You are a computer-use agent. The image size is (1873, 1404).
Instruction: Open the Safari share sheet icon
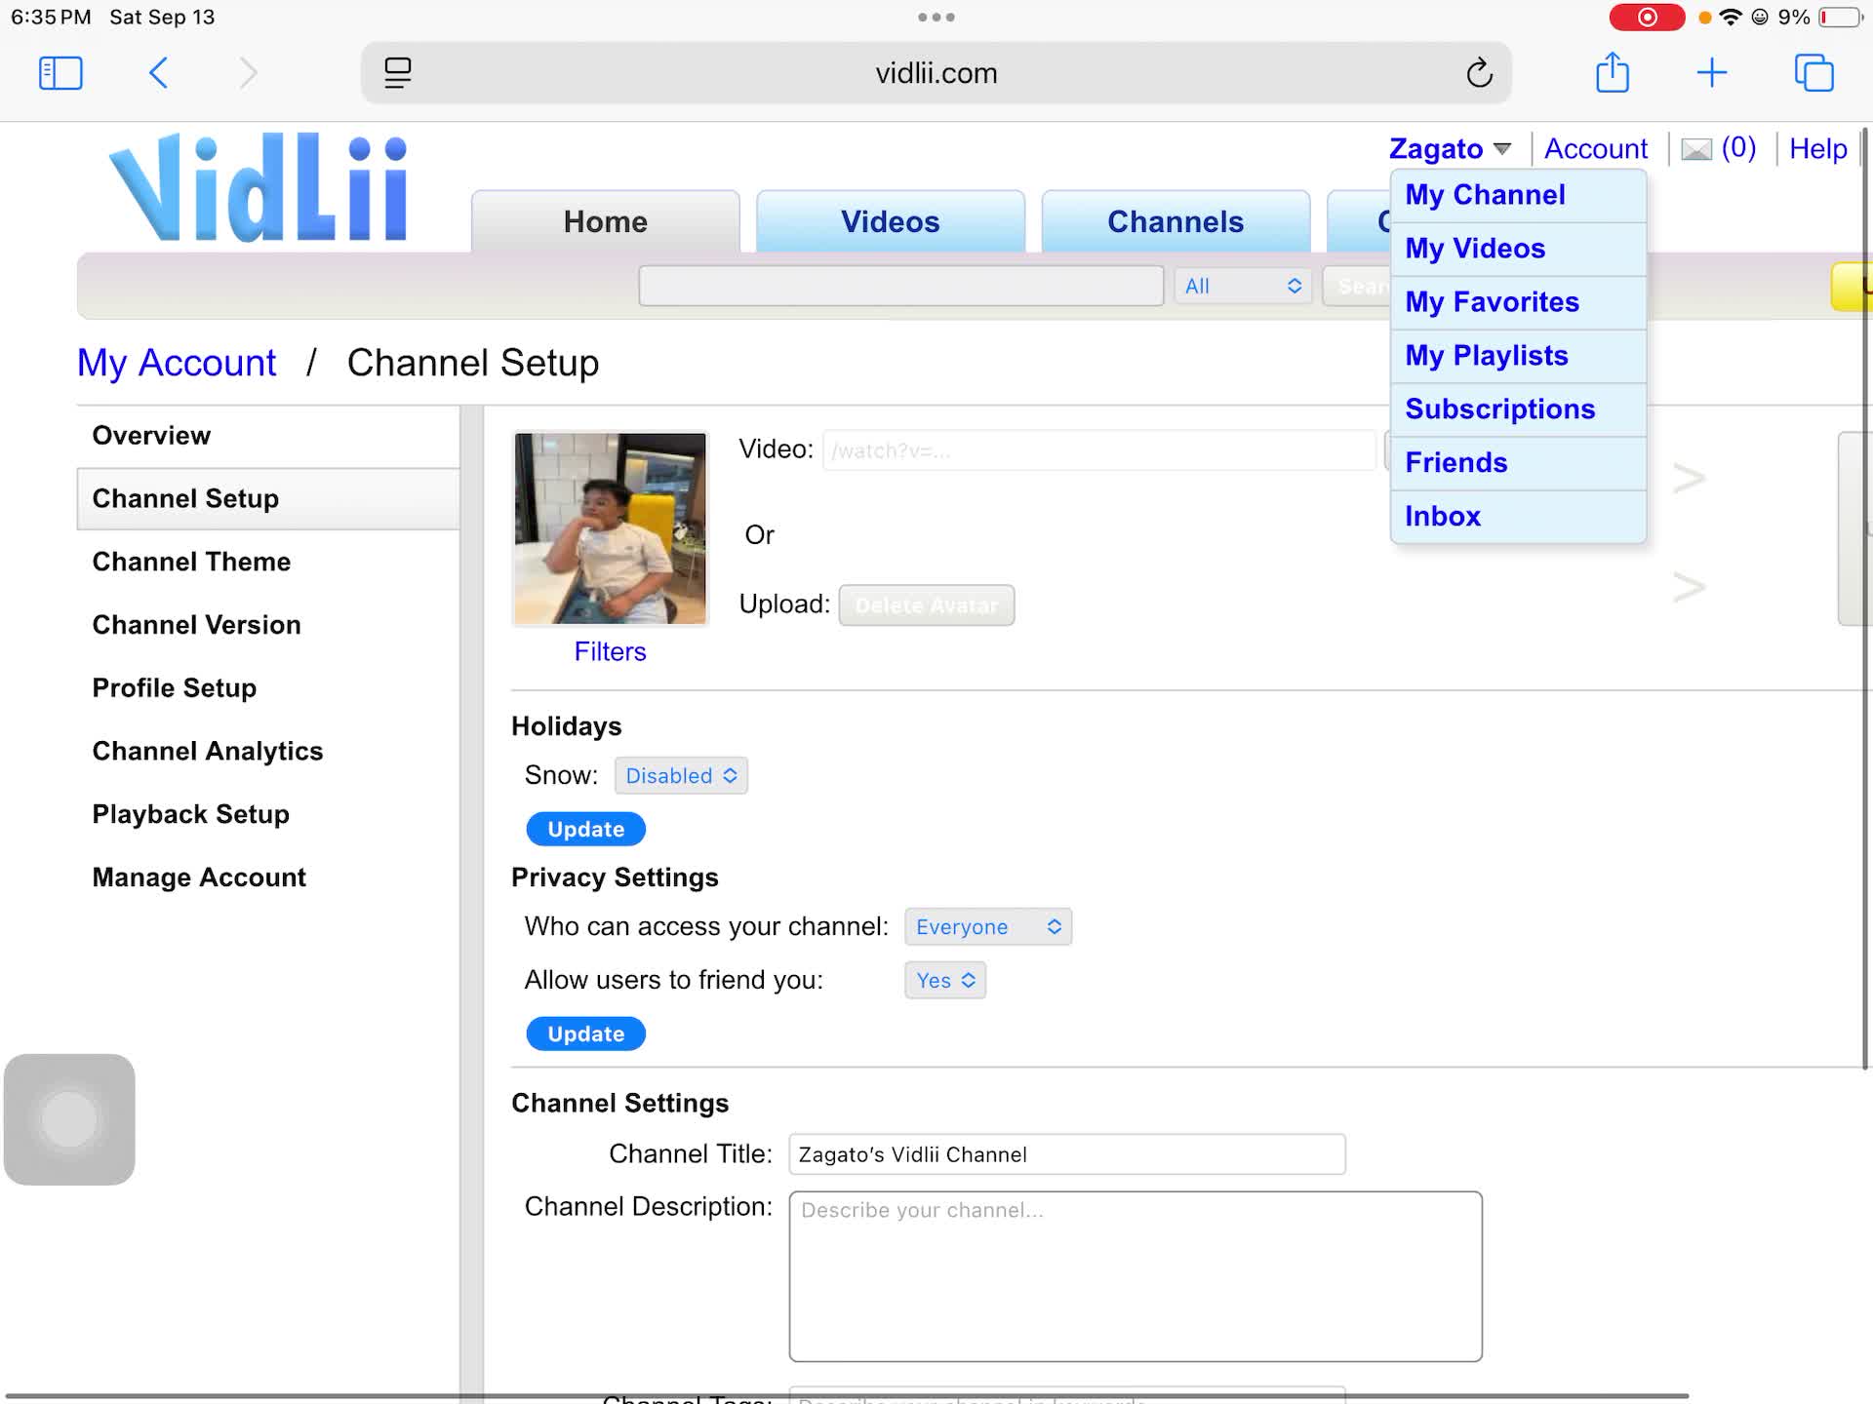tap(1613, 73)
